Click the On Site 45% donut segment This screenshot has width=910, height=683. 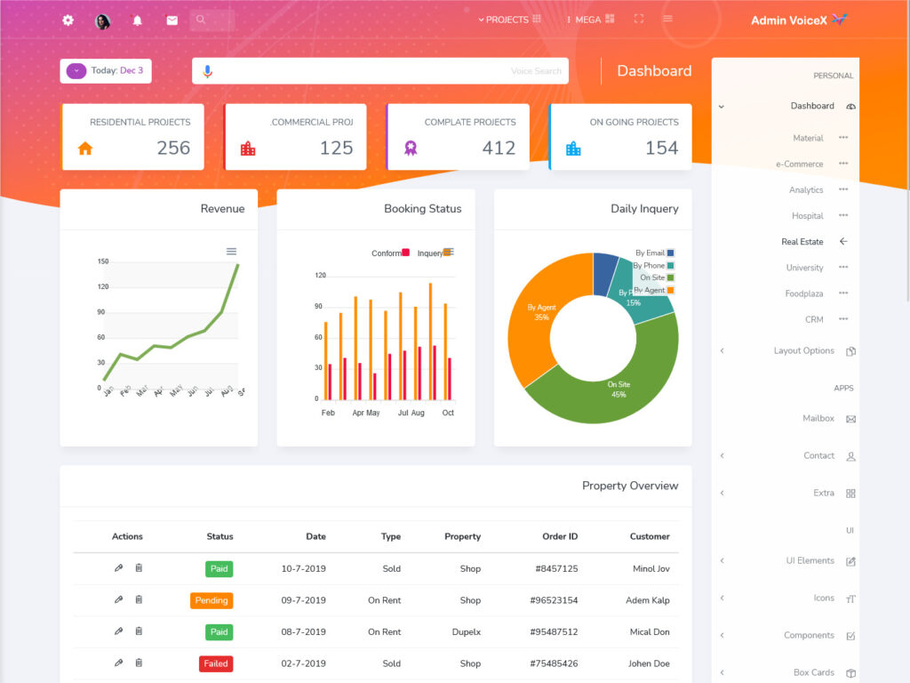tap(619, 390)
